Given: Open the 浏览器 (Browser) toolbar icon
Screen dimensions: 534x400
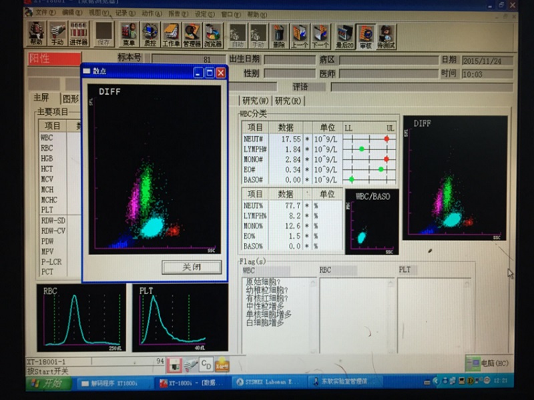Looking at the screenshot, I should click(x=213, y=33).
